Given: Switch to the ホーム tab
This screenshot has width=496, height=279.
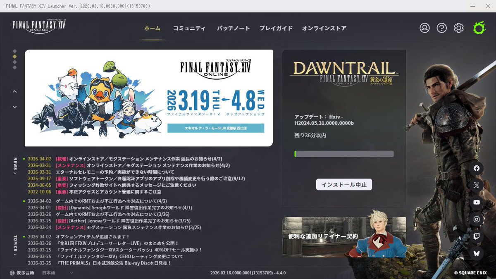Looking at the screenshot, I should point(152,29).
